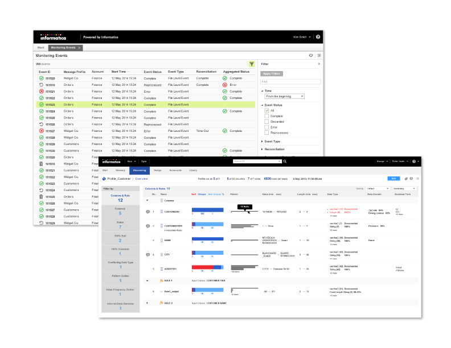Image resolution: width=451 pixels, height=348 pixels.
Task: Switch to Glossary tab
Action: coord(120,170)
